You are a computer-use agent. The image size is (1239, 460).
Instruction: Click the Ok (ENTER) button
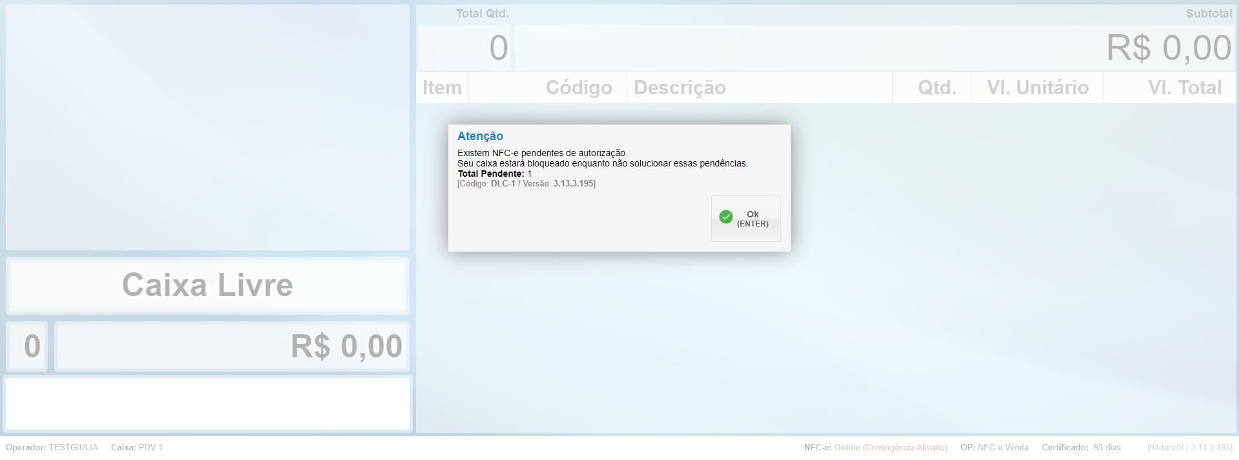745,219
